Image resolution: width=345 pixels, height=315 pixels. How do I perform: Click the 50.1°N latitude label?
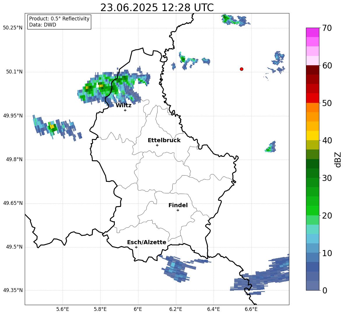click(14, 72)
